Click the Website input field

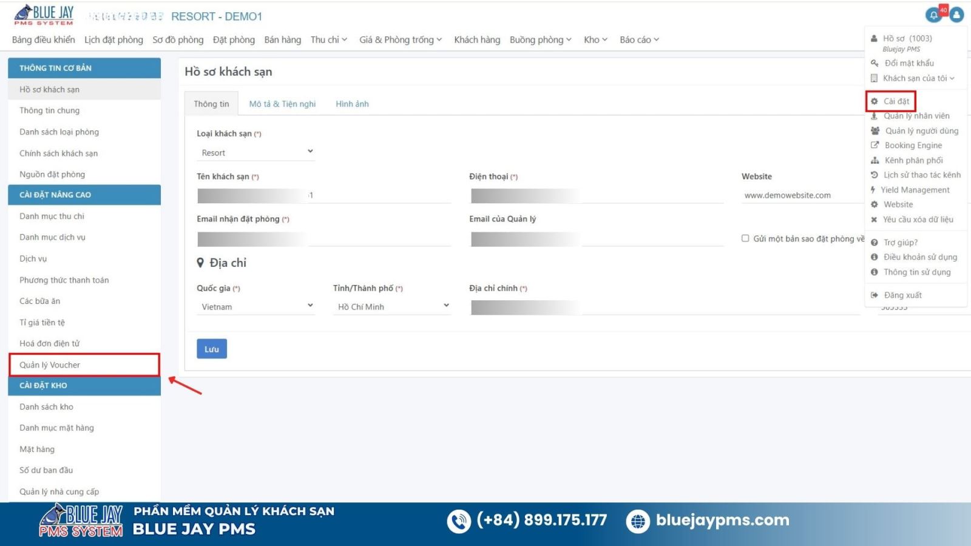click(801, 195)
